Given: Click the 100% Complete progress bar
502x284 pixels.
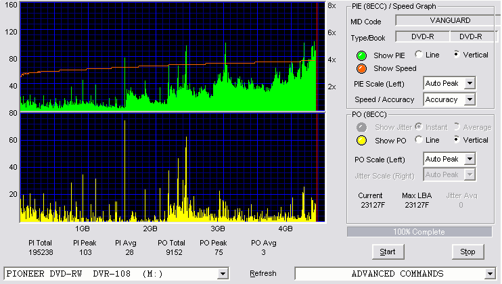Looking at the screenshot, I should pos(419,232).
